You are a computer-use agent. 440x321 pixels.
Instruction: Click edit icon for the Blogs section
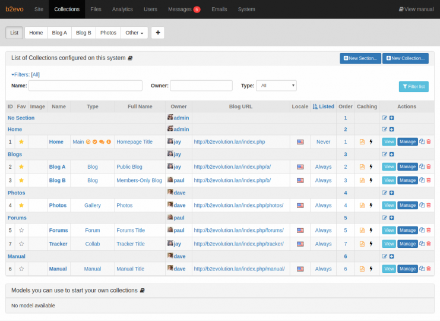tap(385, 155)
